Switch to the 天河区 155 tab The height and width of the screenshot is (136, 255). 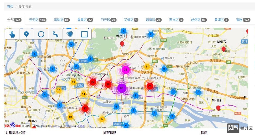[37, 20]
